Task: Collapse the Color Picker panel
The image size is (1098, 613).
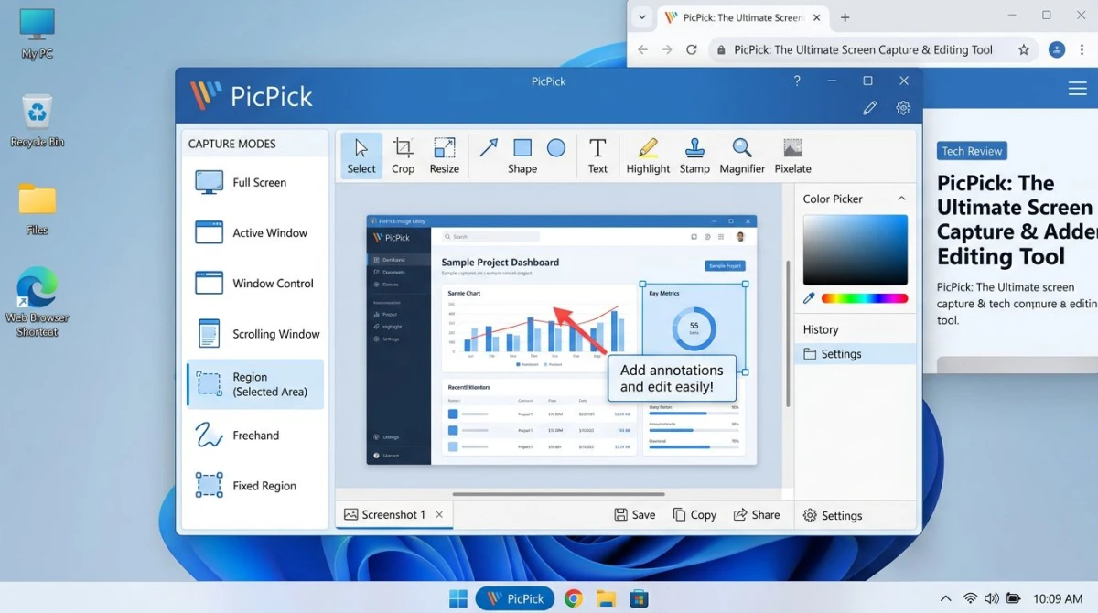Action: pos(901,199)
